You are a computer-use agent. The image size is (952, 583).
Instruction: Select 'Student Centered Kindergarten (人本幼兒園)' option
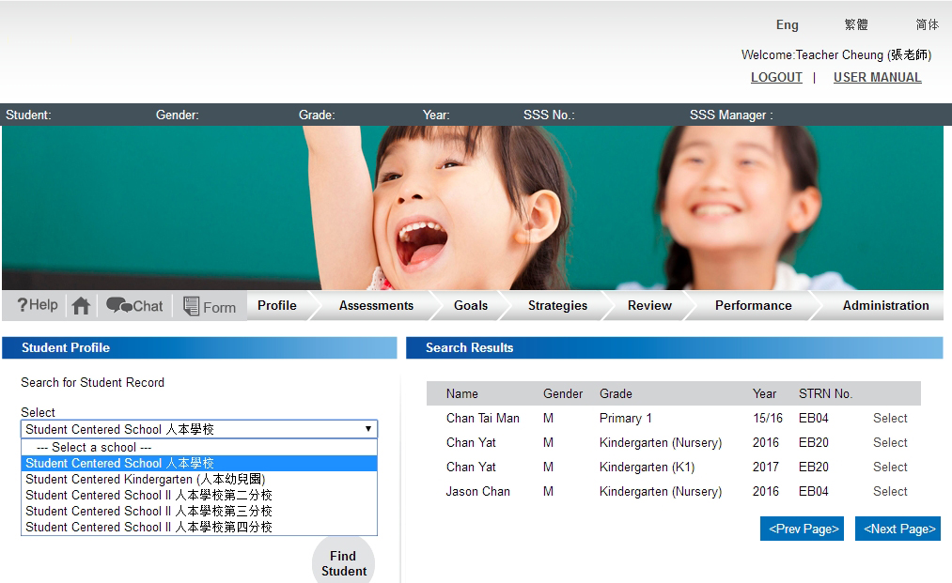tap(199, 479)
